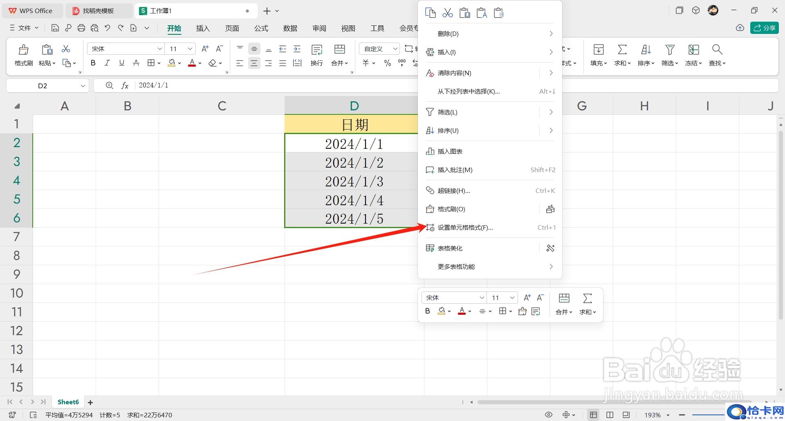Click the print icon in quick access bar
Screen dimensions: 785x421
[81, 28]
